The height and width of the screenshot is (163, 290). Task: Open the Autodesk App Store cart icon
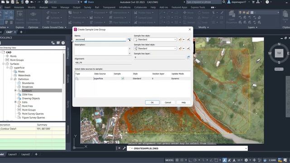point(253,2)
